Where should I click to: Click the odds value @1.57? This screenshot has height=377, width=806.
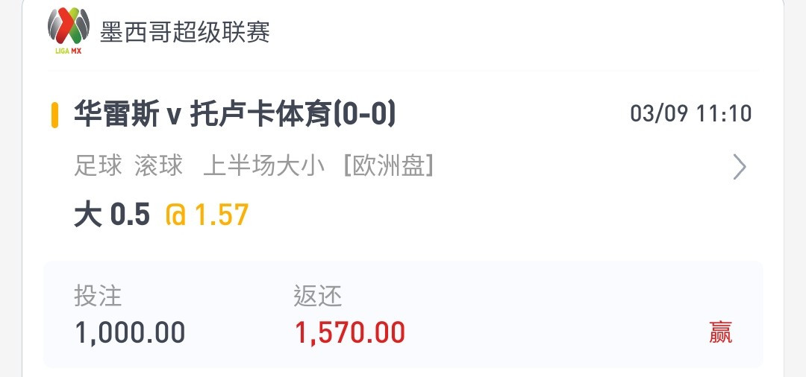pos(207,215)
